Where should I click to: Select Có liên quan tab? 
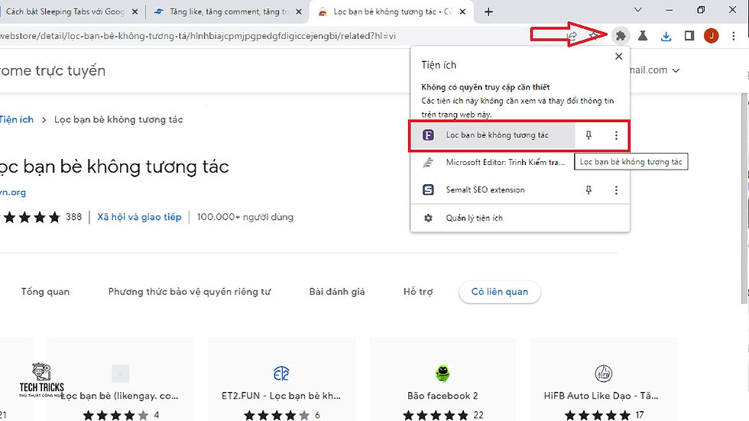(500, 292)
